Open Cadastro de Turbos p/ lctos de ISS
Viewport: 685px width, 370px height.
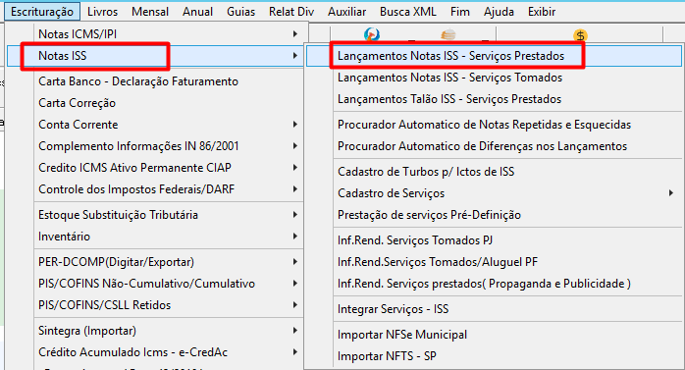click(x=494, y=172)
